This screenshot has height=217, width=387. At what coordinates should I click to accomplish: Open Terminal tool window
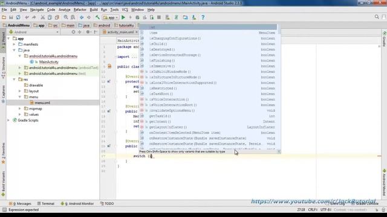46,204
